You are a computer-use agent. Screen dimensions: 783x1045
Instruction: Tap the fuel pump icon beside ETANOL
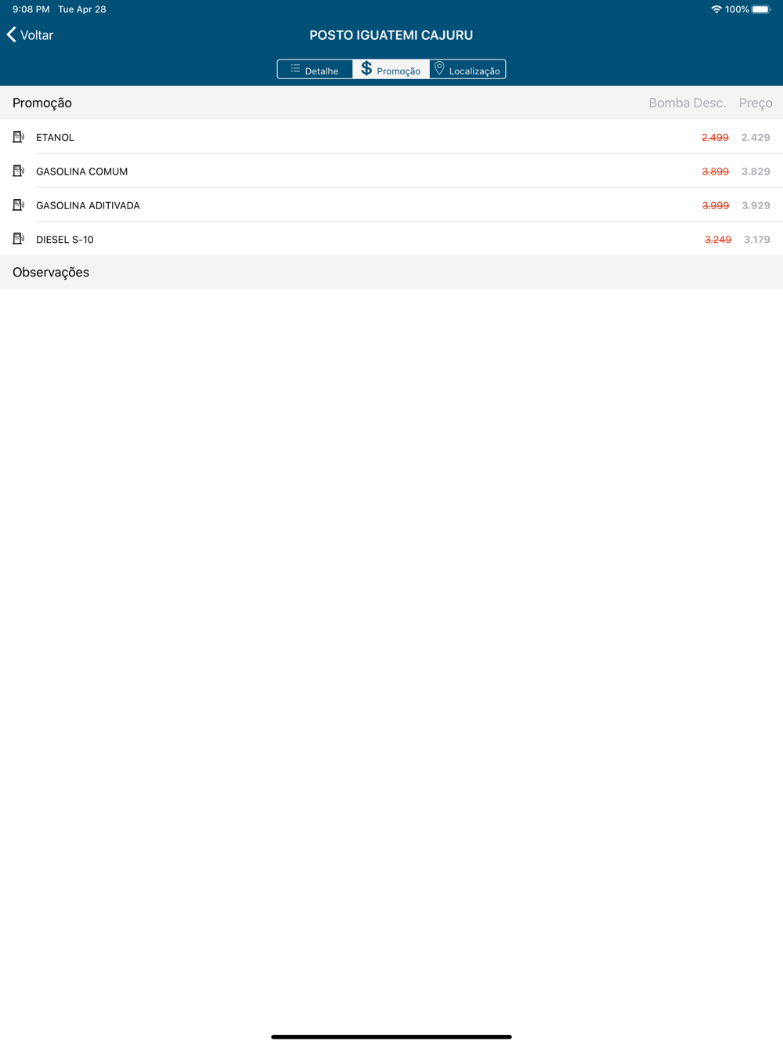point(18,137)
